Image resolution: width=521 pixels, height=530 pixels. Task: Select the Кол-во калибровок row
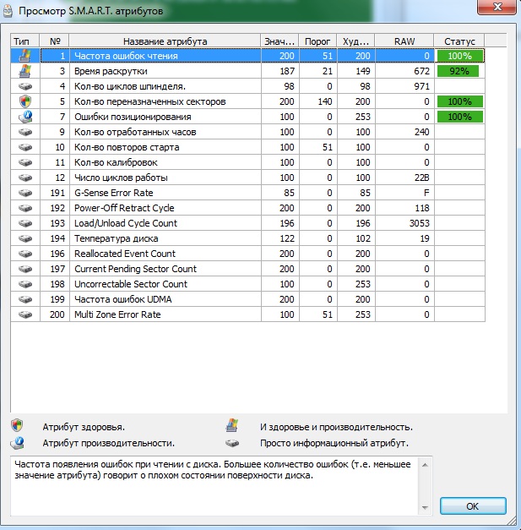(248, 162)
